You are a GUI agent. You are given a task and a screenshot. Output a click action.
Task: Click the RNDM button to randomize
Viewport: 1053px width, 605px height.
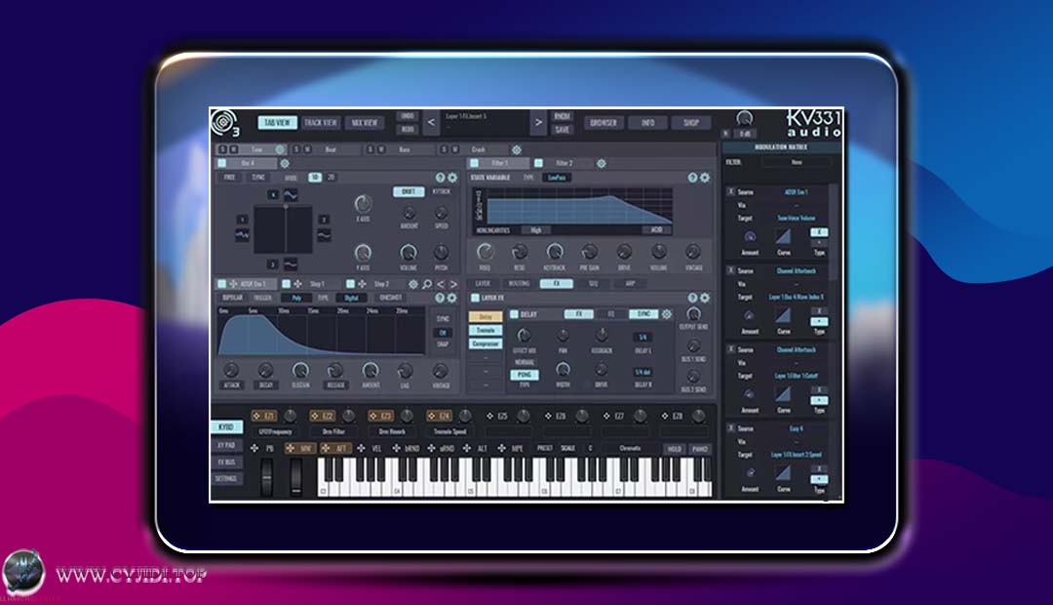[x=562, y=115]
